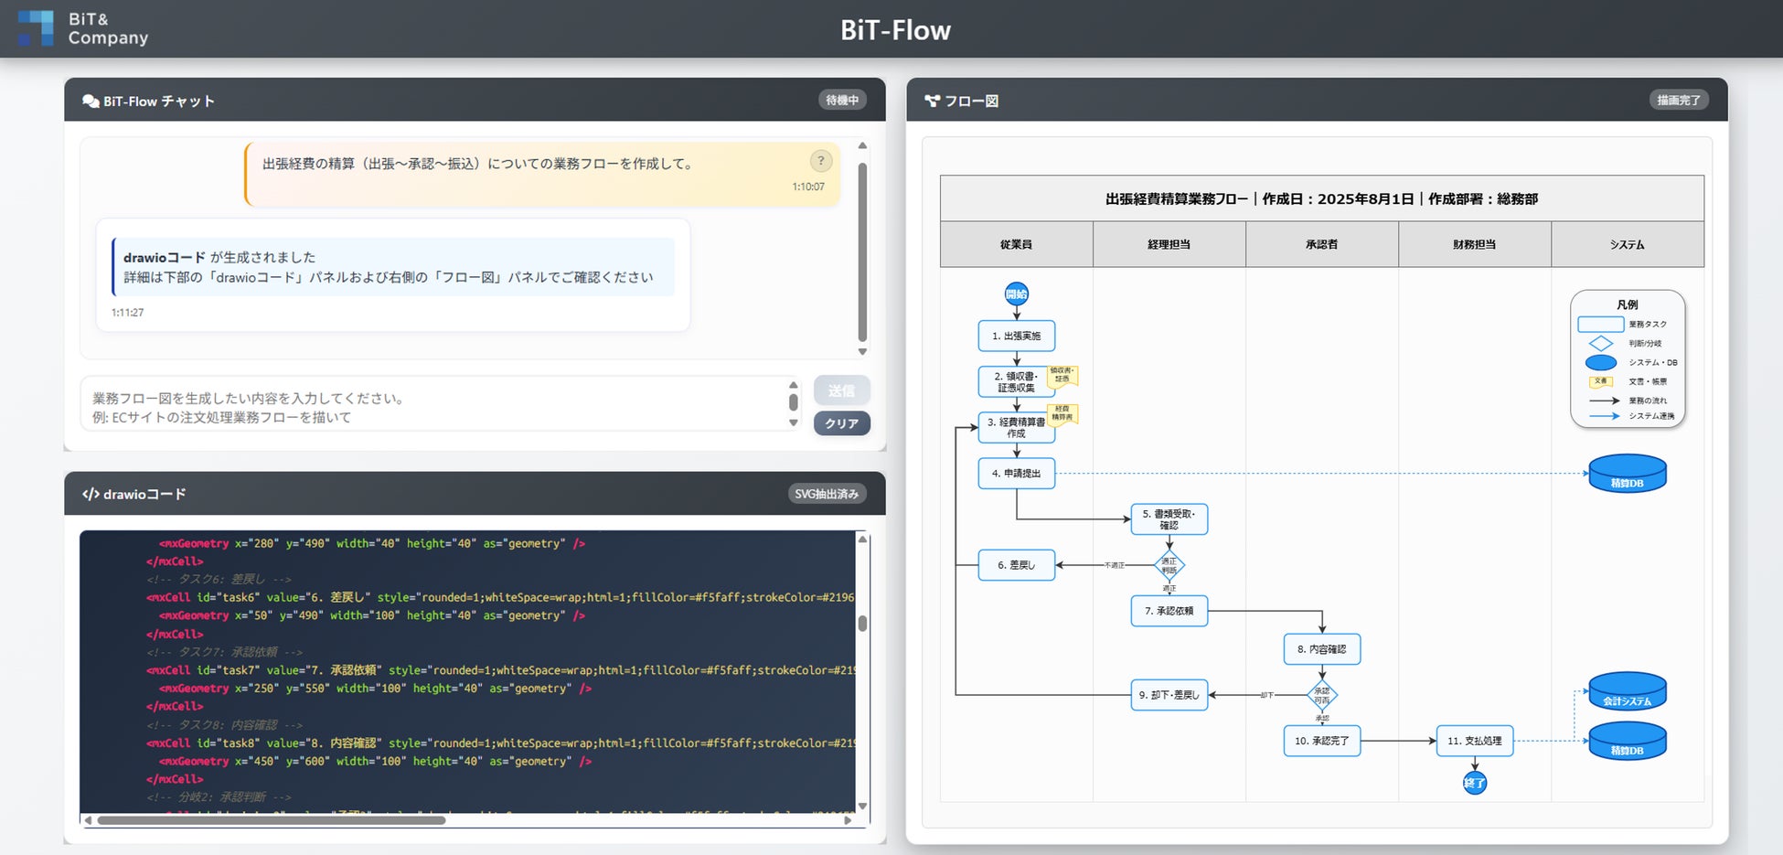Click the 承認可否 diamond decision node
This screenshot has width=1783, height=855.
coord(1321,695)
